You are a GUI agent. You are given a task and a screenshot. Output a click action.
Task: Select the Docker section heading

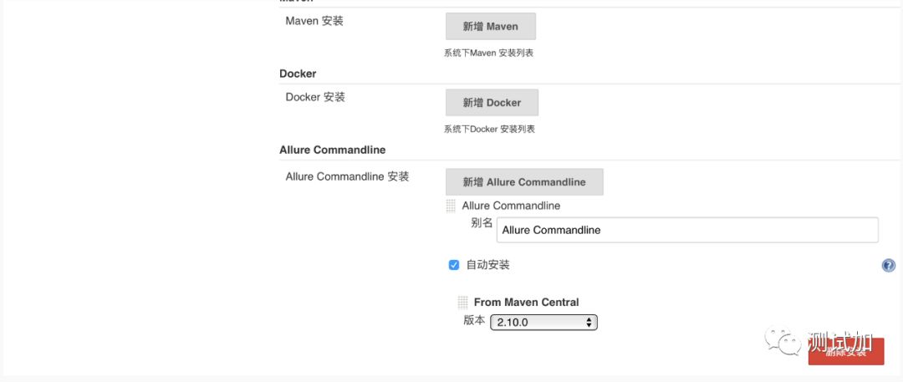[298, 74]
